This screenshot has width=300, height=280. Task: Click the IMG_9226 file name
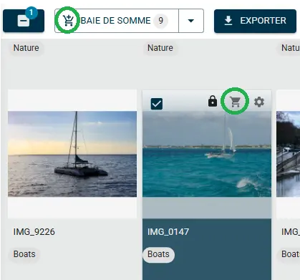[34, 232]
